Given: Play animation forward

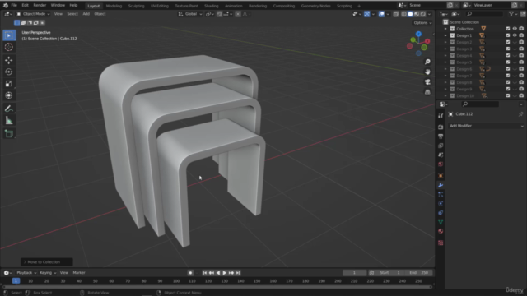Looking at the screenshot, I should click(225, 273).
